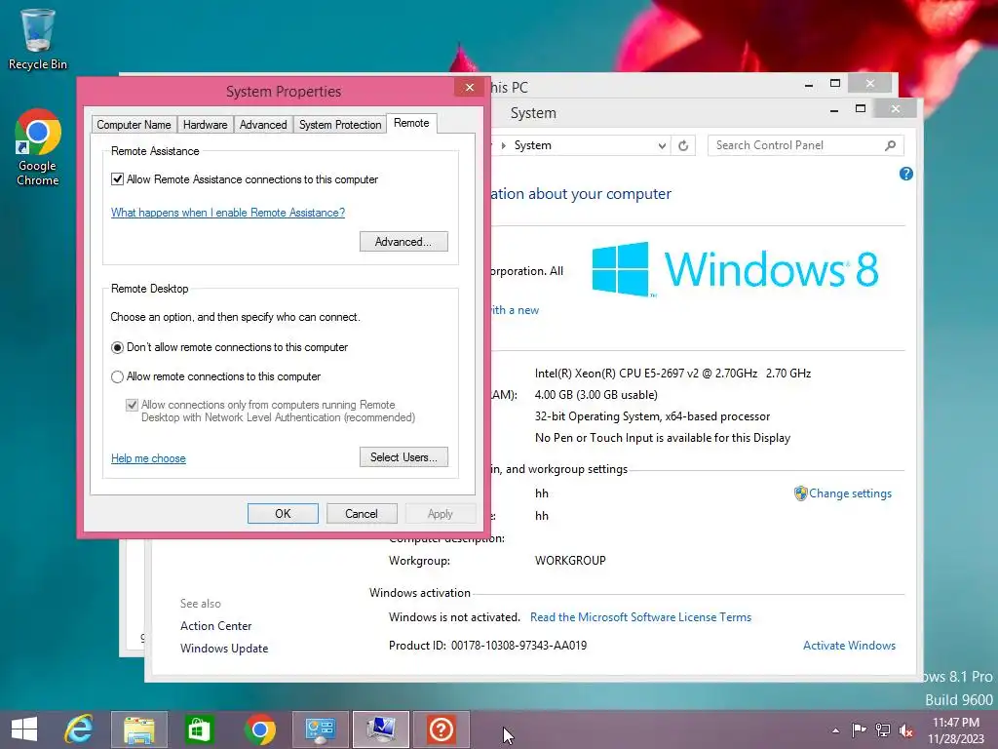This screenshot has width=998, height=749.
Task: Switch to the Control Panel taskbar icon
Action: [320, 729]
